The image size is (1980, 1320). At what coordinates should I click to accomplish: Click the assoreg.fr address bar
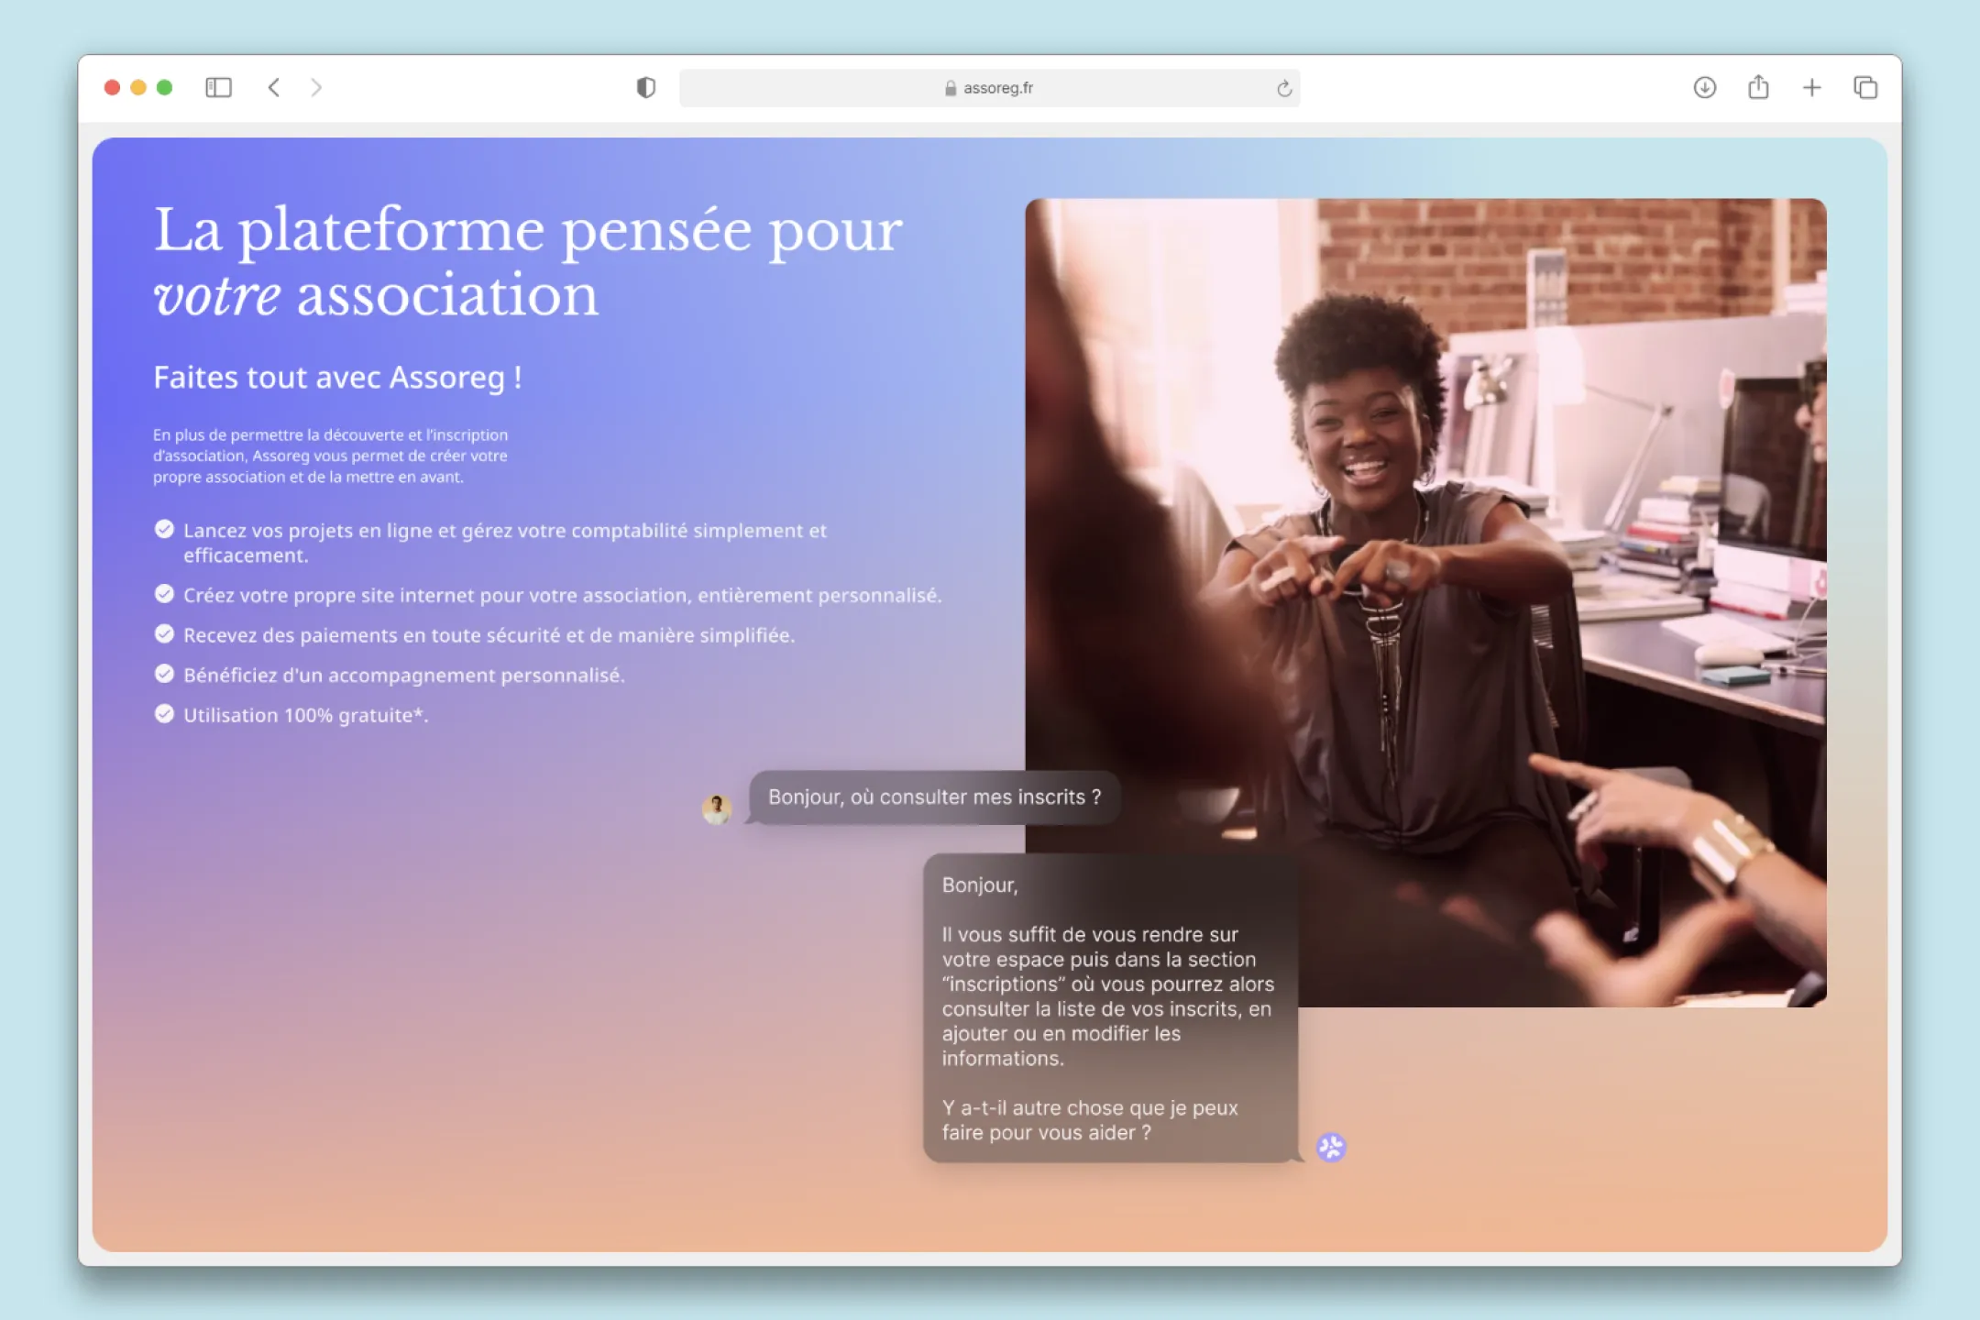(997, 88)
